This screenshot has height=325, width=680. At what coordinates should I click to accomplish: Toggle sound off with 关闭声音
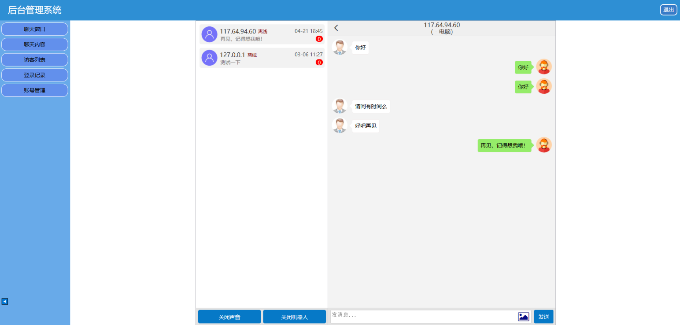coord(229,317)
